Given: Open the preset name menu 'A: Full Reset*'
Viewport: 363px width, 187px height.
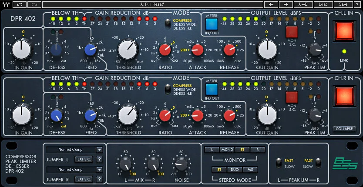Looking at the screenshot, I should (x=153, y=4).
